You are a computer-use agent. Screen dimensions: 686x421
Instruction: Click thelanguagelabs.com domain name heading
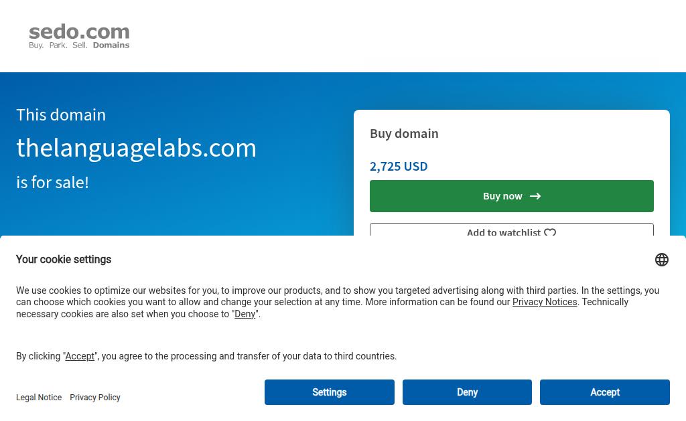click(x=136, y=148)
